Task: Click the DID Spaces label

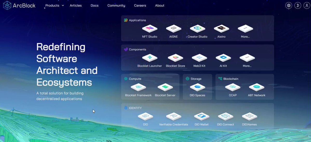Action: [x=198, y=95]
